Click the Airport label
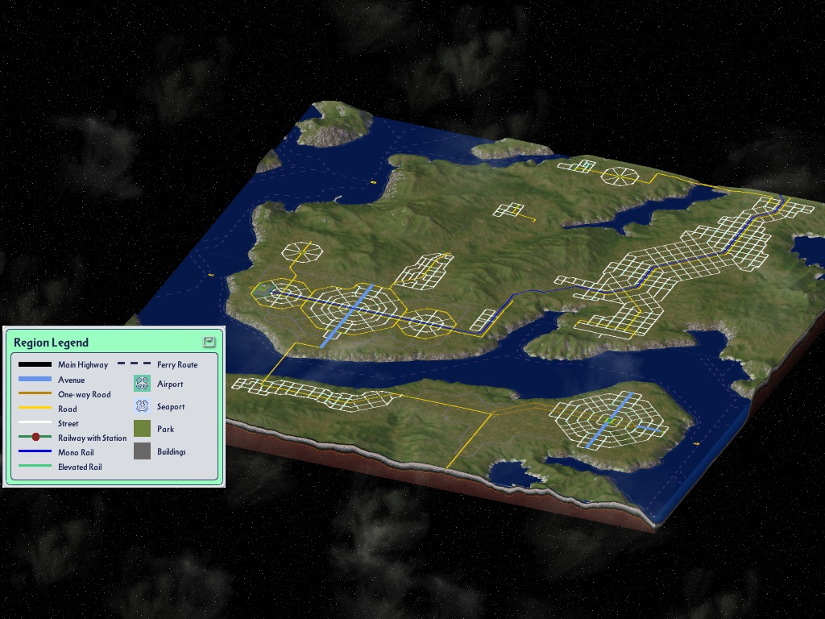The width and height of the screenshot is (825, 619). coord(170,384)
